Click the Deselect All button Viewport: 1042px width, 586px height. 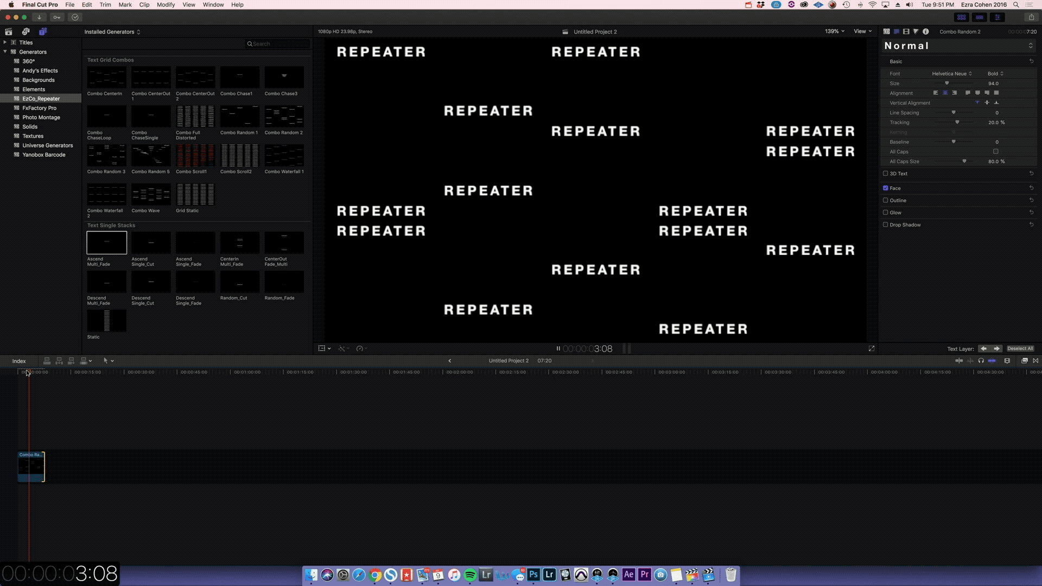(1020, 348)
